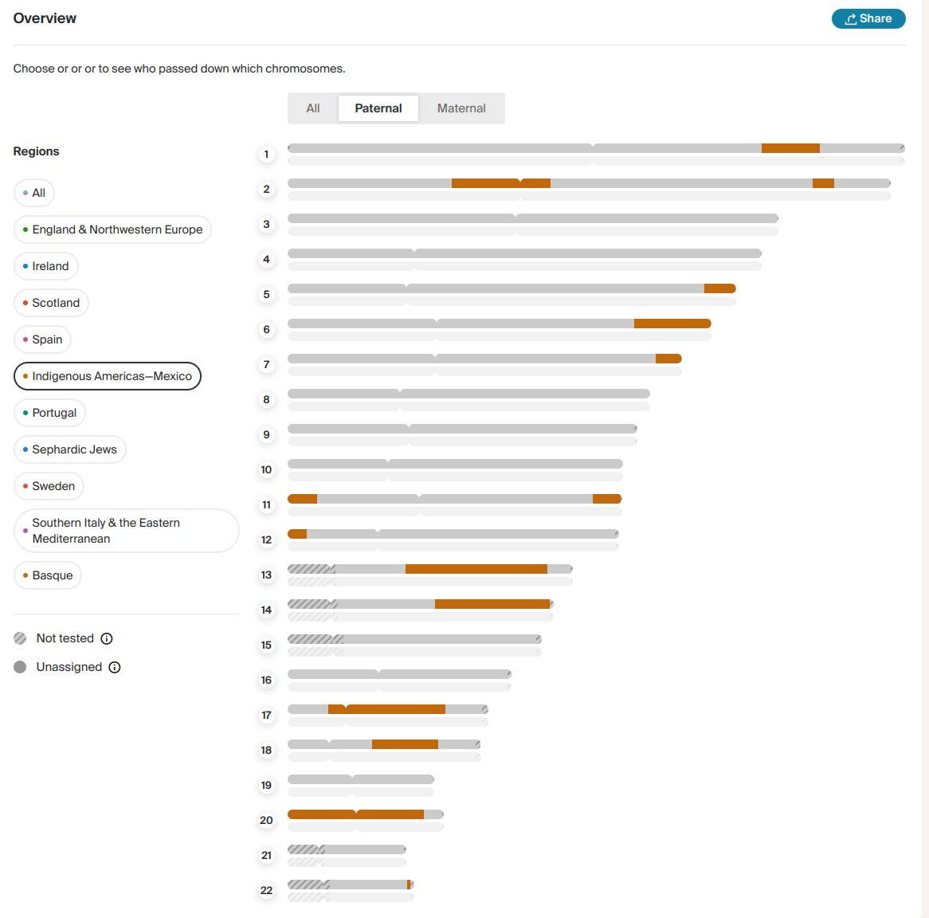Screen dimensions: 929x918
Task: Click the chromosome 22 number badge
Action: [266, 890]
